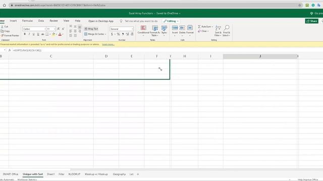323x181 pixels.
Task: Click the Learn more link
Action: point(108,45)
